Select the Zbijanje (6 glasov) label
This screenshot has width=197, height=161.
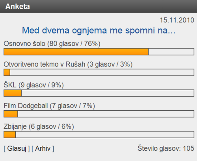click(x=39, y=127)
